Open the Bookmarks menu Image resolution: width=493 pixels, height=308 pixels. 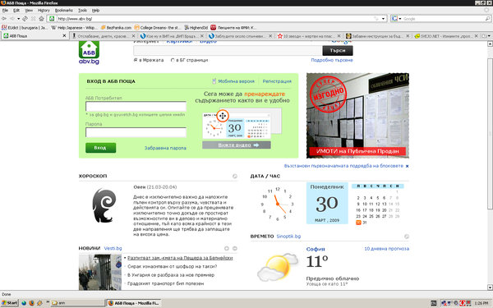coord(64,11)
